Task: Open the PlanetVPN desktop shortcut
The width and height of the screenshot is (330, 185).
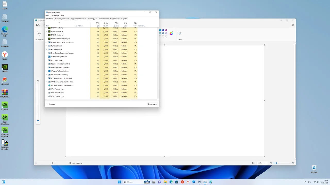Action: tap(5, 81)
